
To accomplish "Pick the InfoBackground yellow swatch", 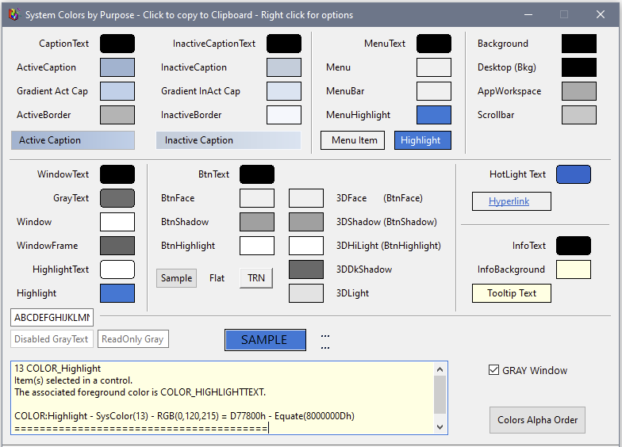I will click(x=573, y=269).
